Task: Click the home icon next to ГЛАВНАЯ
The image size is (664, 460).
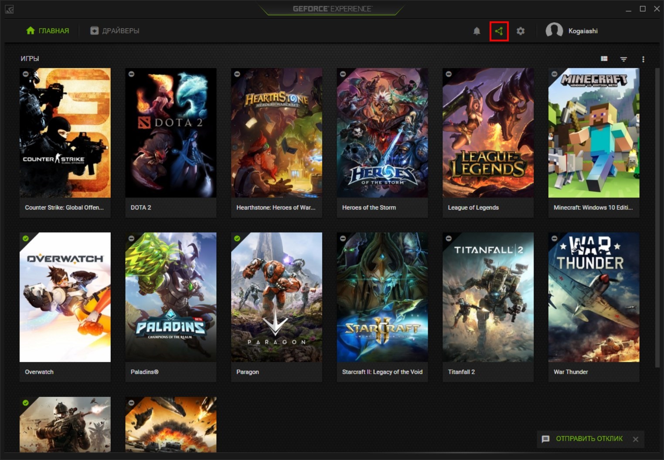Action: tap(30, 30)
